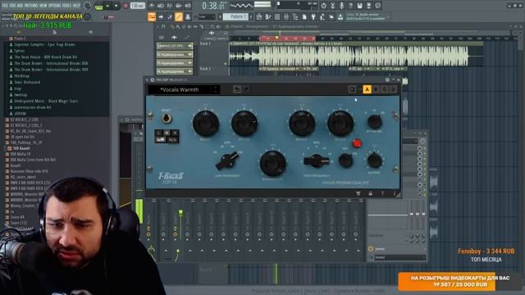Open plugin window menu arrow beside gear
Screen dimensions: 525x295
click(x=148, y=80)
